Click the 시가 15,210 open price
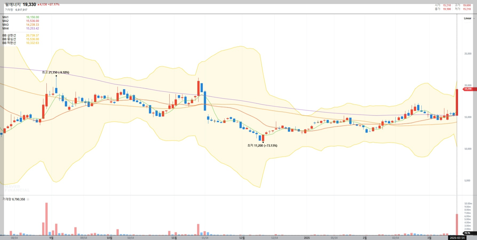Screen dimensions: 477x240 [443, 5]
